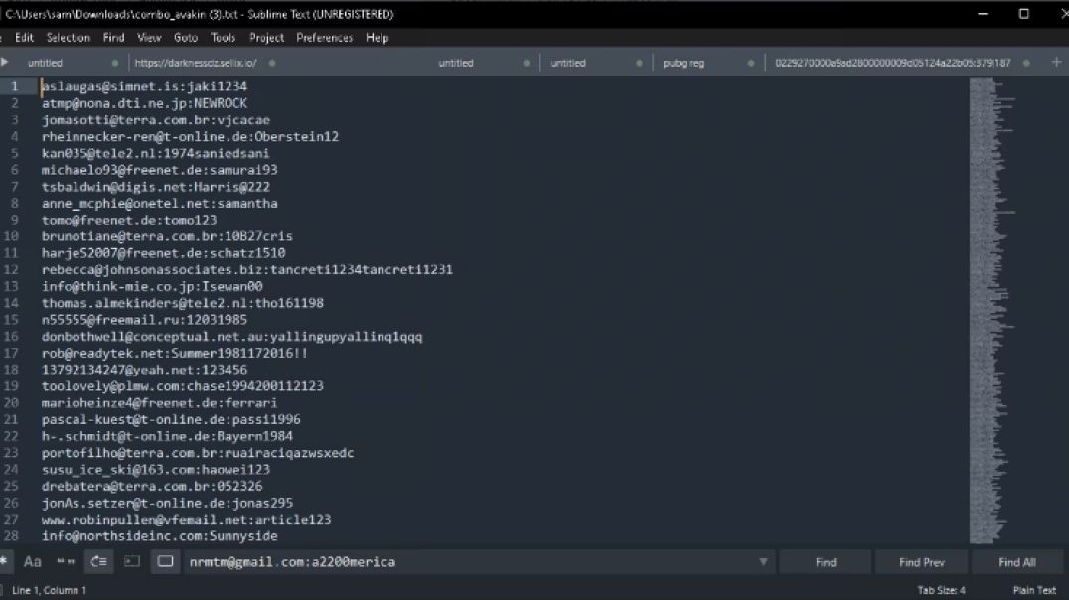Image resolution: width=1069 pixels, height=600 pixels.
Task: Open the View menu
Action: (149, 38)
